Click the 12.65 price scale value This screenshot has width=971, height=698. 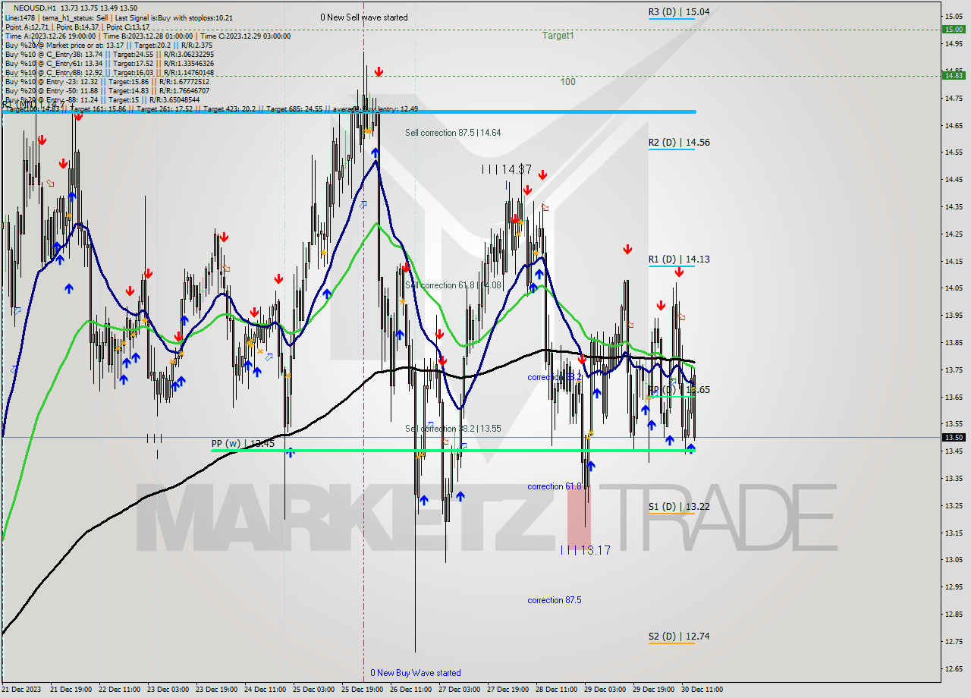coord(954,669)
